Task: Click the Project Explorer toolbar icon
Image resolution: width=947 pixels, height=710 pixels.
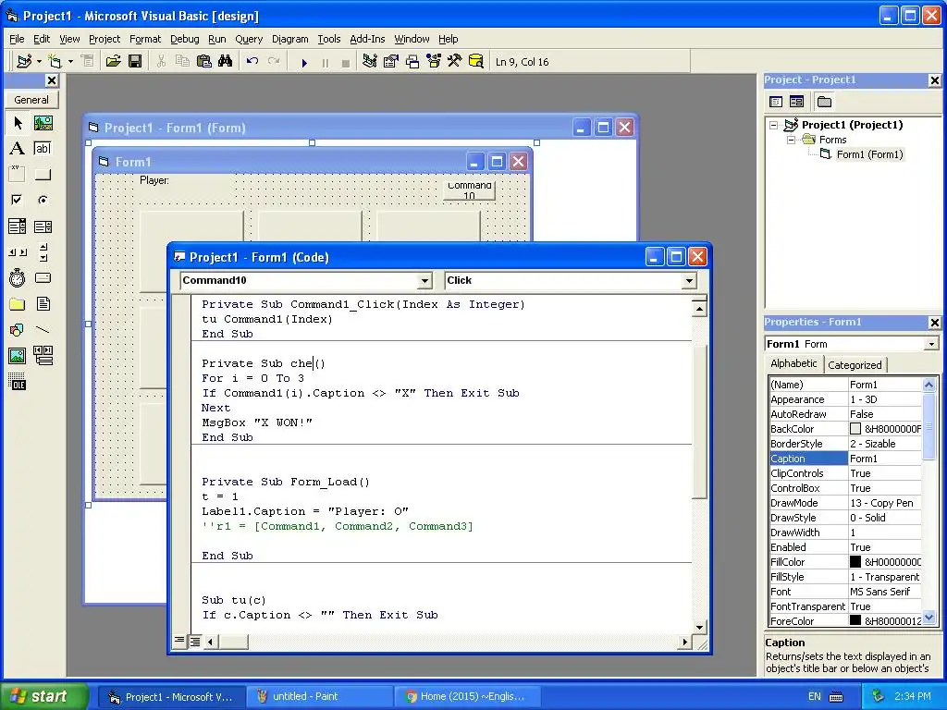Action: click(370, 62)
